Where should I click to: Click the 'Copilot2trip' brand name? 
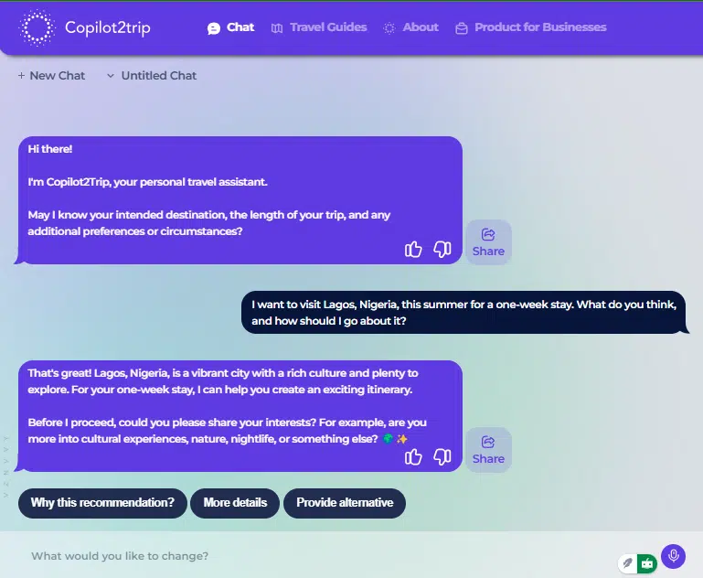pyautogui.click(x=108, y=27)
